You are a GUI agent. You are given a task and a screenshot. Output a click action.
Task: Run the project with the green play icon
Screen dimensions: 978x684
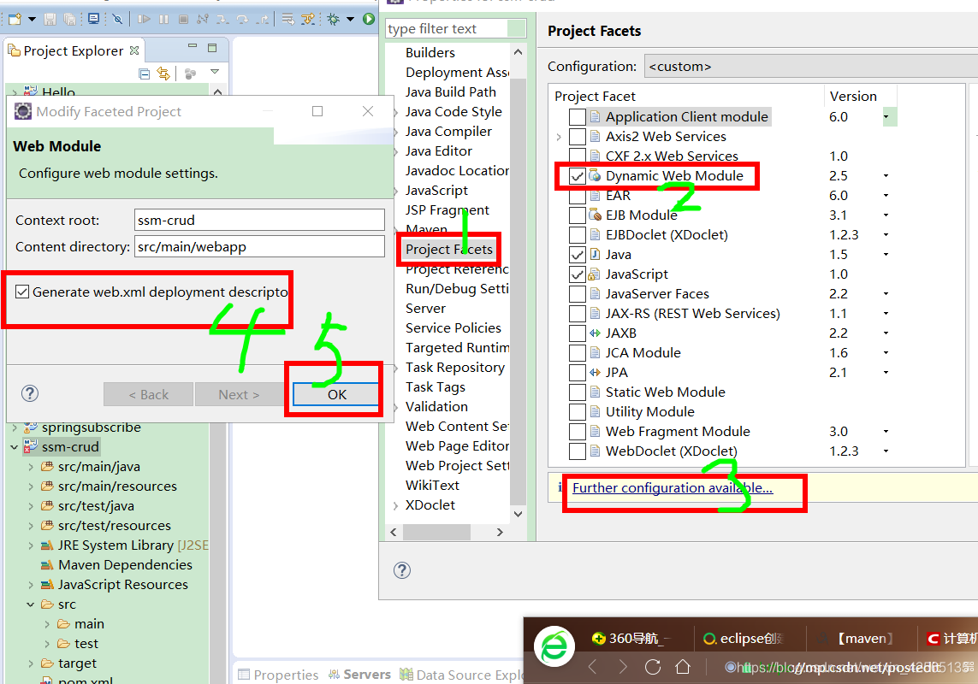click(369, 19)
